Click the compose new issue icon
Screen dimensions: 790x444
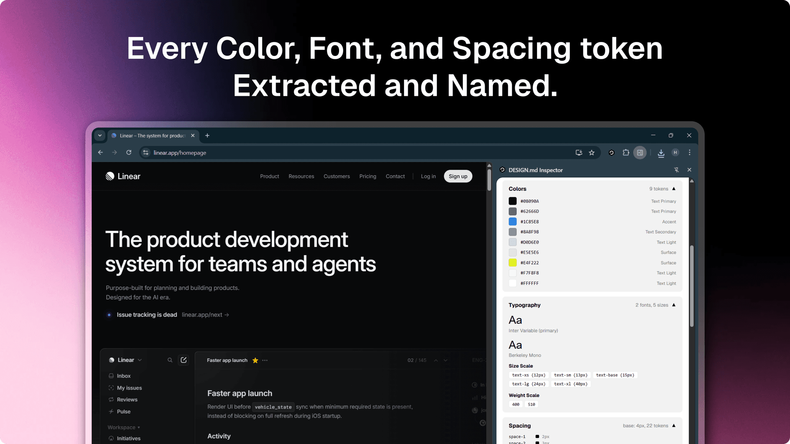point(184,360)
